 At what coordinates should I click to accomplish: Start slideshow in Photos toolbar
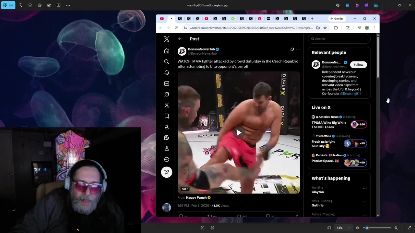click(58, 5)
